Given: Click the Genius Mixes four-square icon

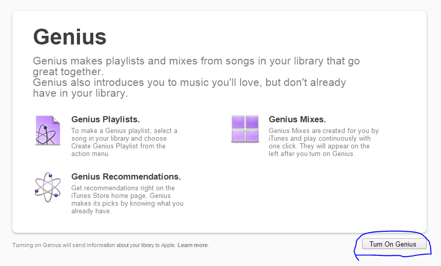Looking at the screenshot, I should [x=245, y=129].
